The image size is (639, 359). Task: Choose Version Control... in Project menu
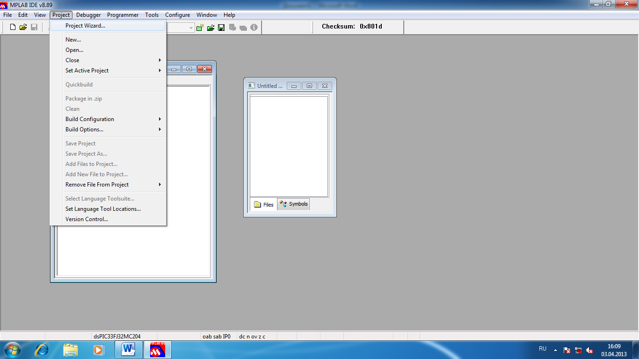point(108,219)
